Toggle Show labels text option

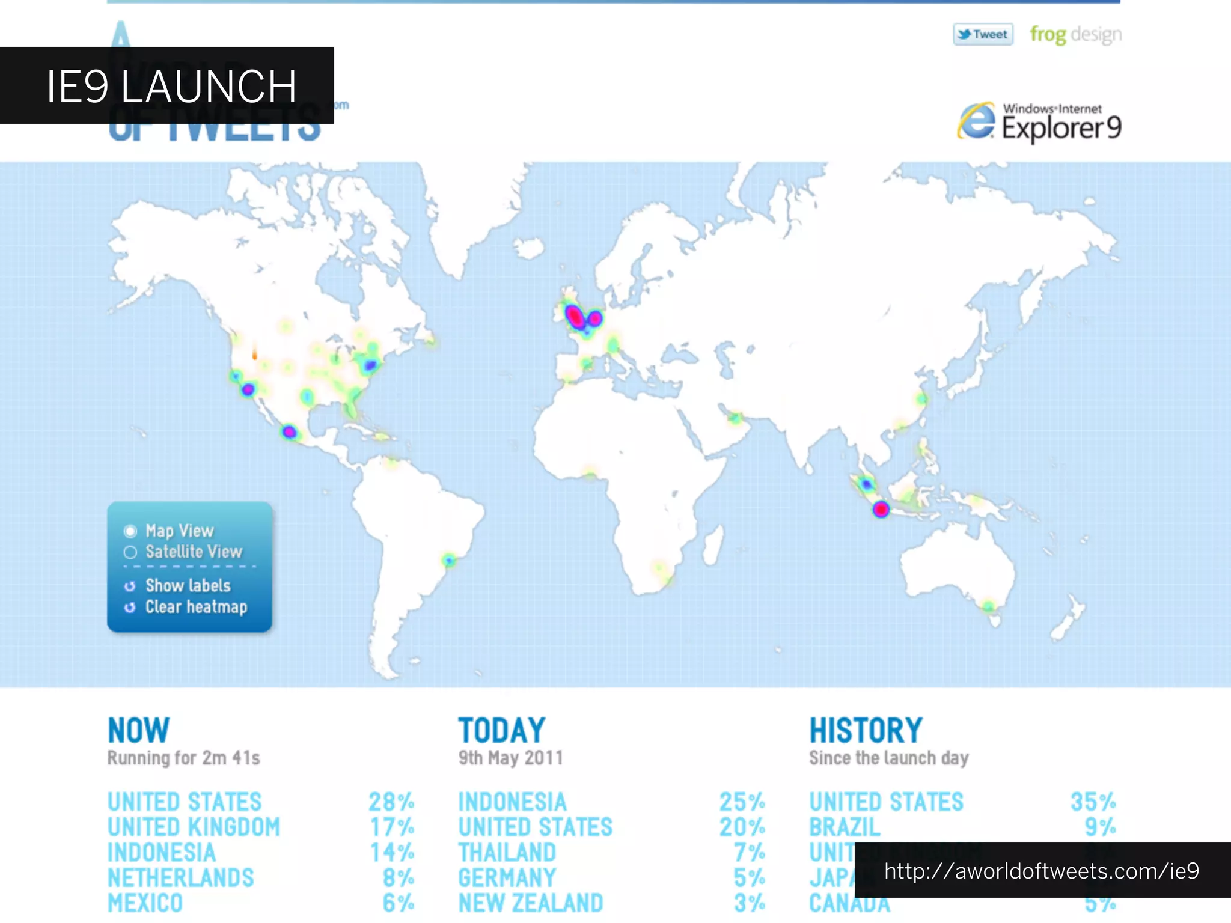pyautogui.click(x=188, y=586)
